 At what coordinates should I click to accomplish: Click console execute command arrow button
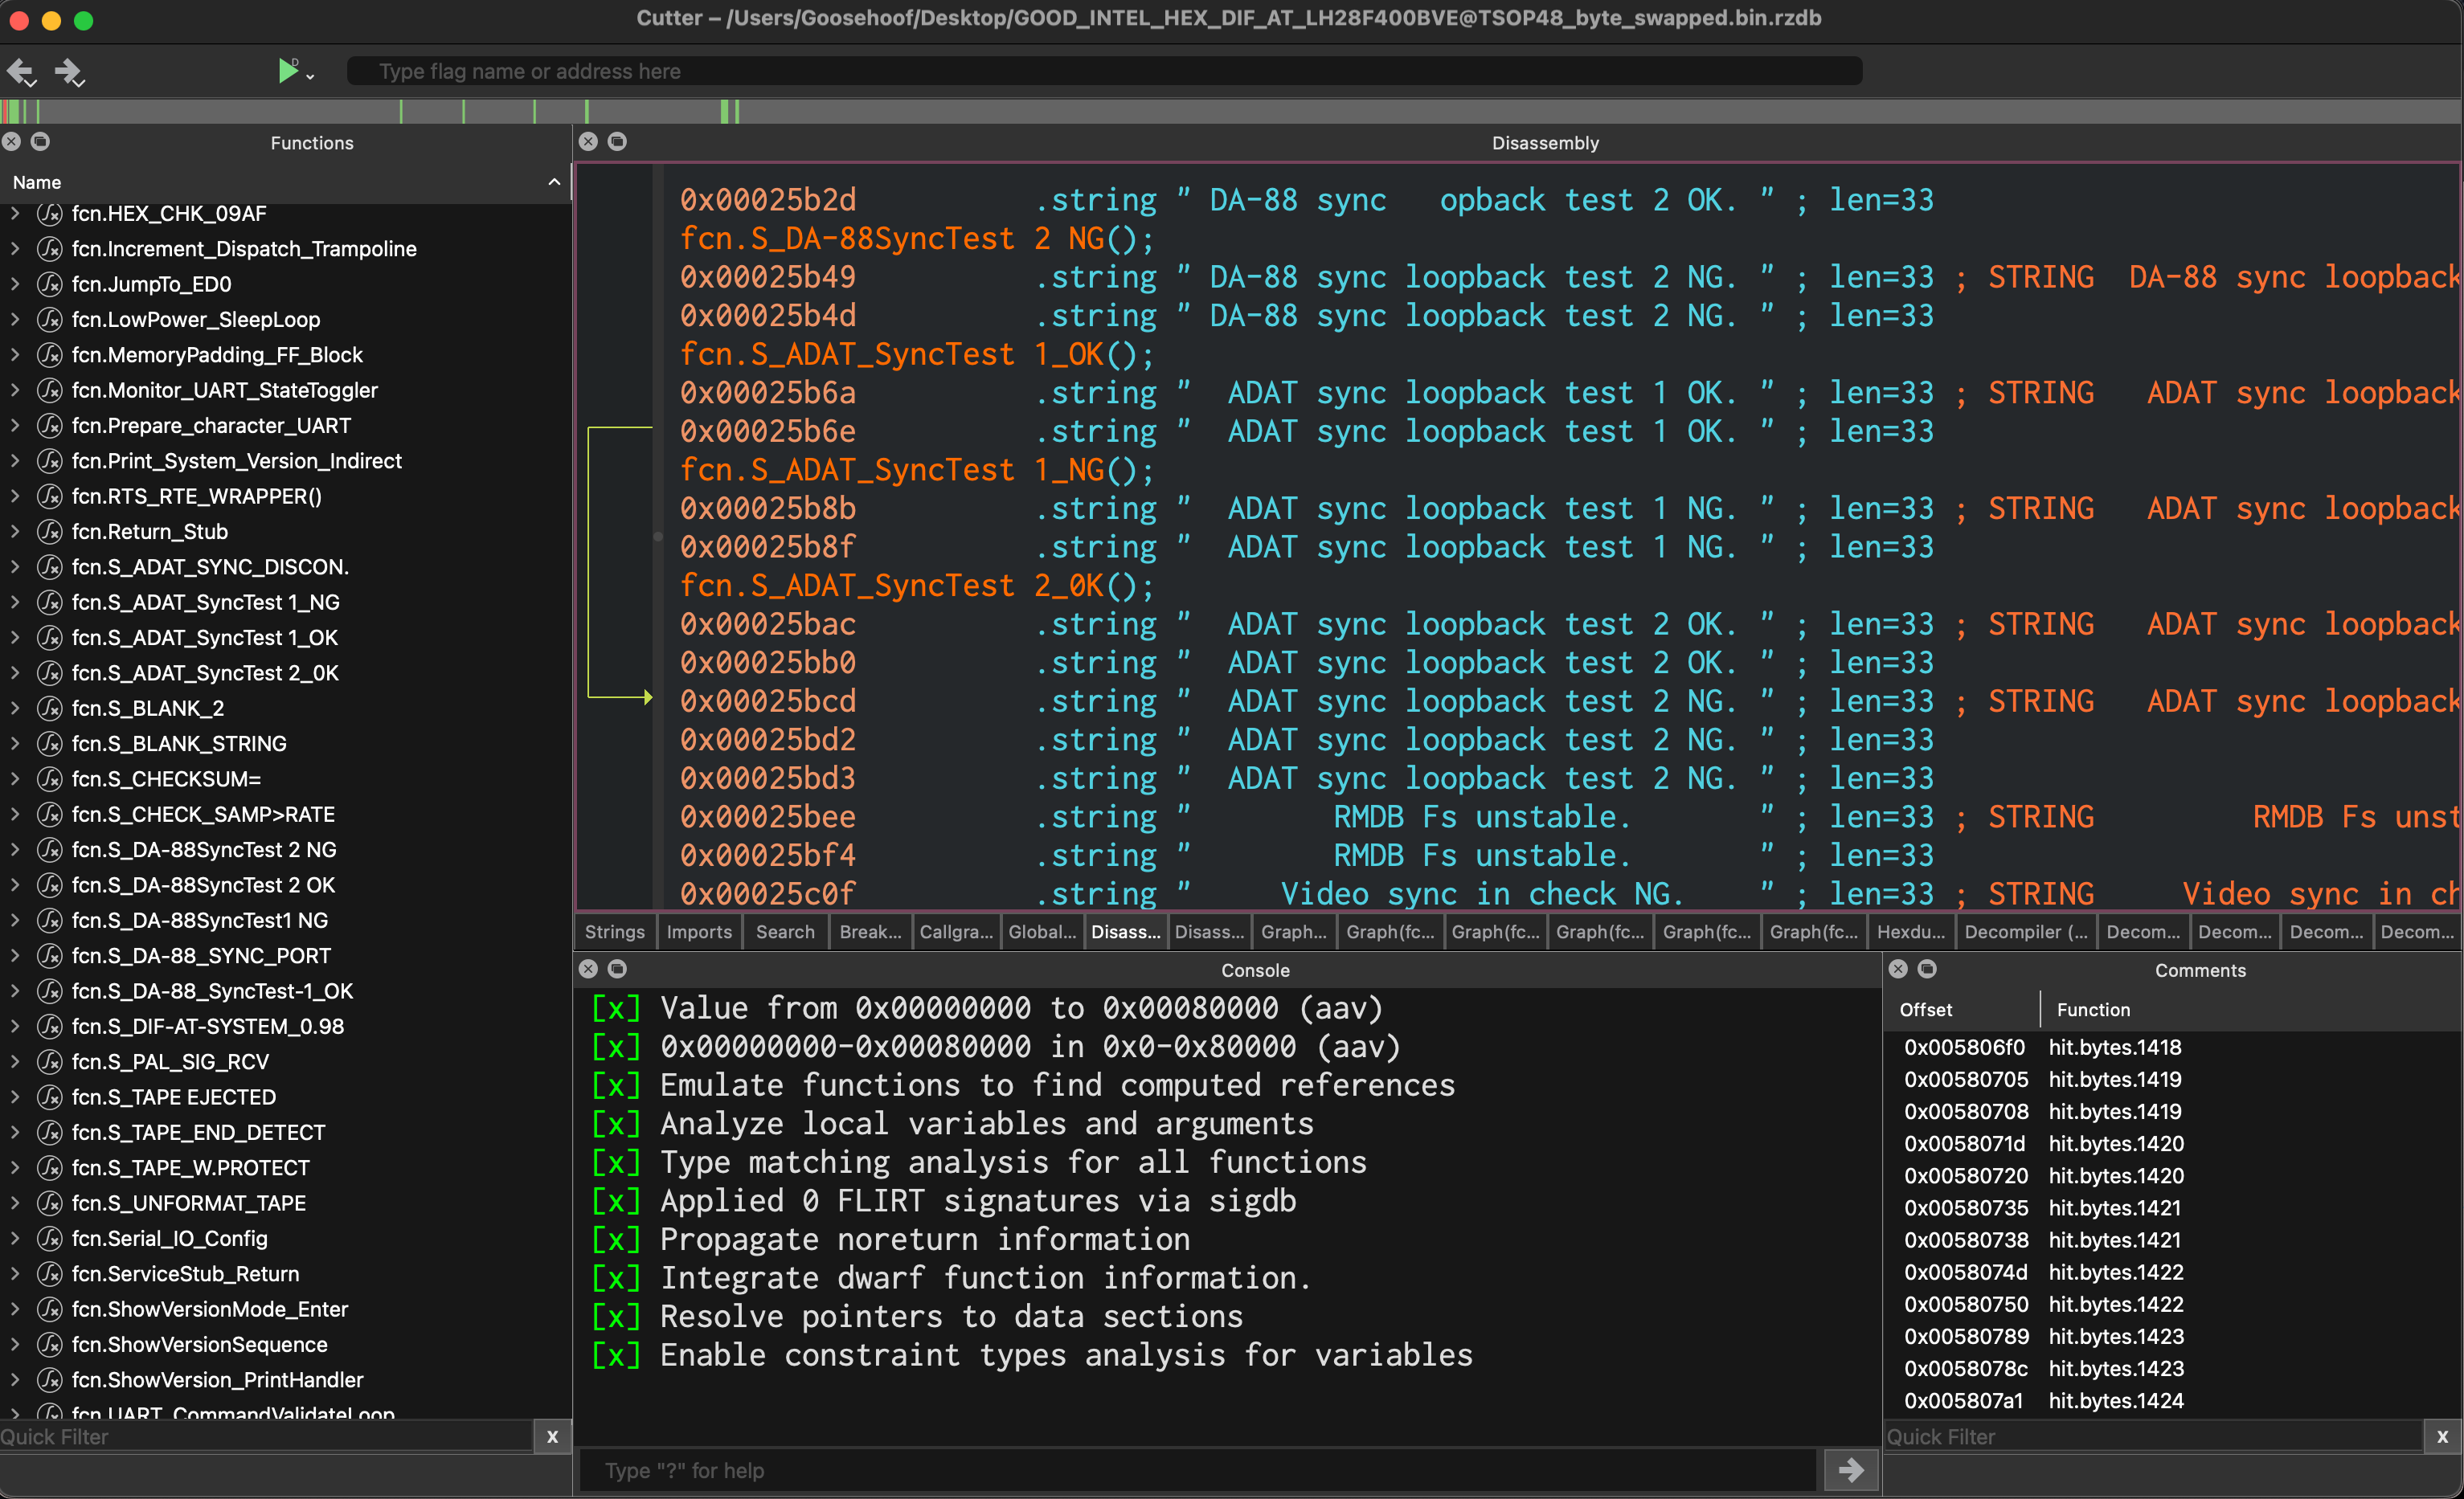click(1850, 1470)
